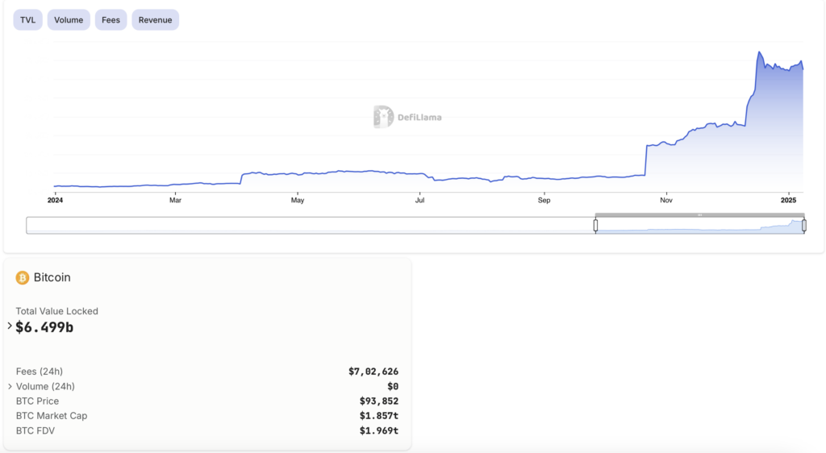Image resolution: width=826 pixels, height=453 pixels.
Task: Click the BTC Market Cap value $1.857t
Action: [x=379, y=416]
